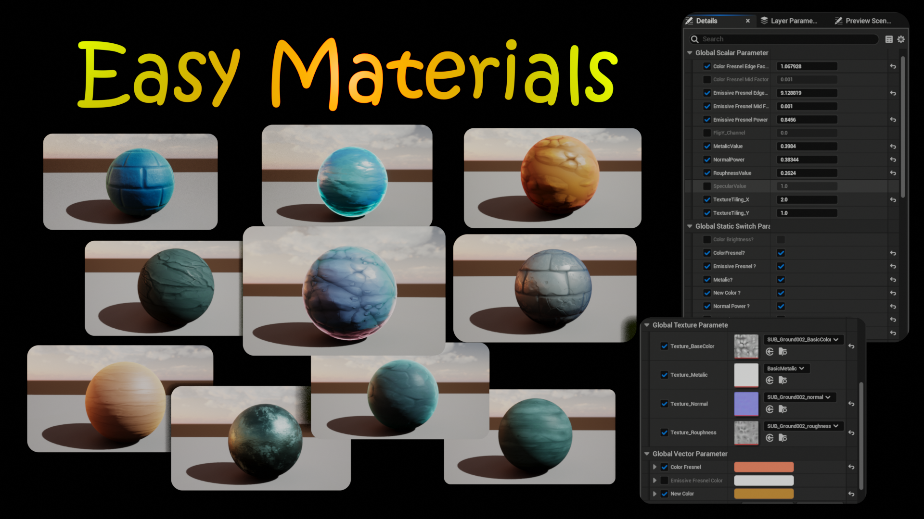Collapse Global Scalar Parameter section
This screenshot has height=519, width=924.
point(690,53)
